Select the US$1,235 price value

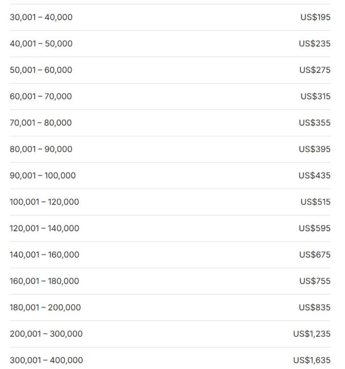[312, 334]
